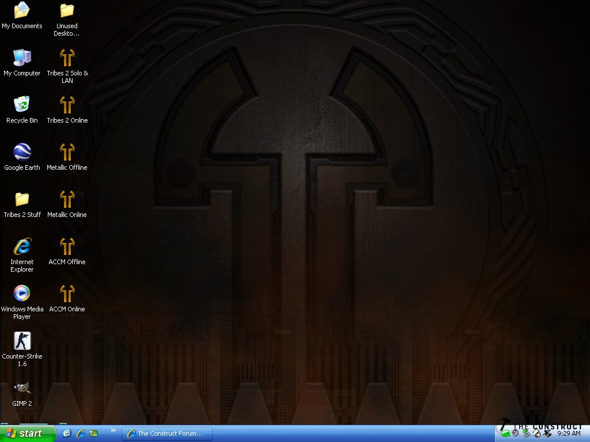Click the Tribes 2 Online shortcut
Viewport: 590px width, 442px height.
click(x=67, y=109)
